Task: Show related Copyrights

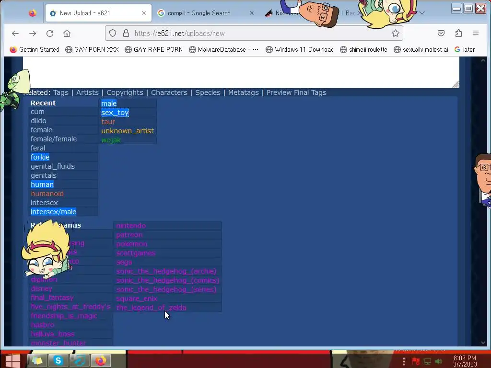Action: pos(125,92)
